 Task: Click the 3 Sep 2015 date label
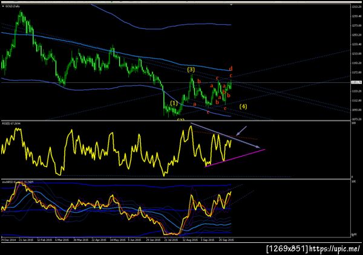[208, 240]
